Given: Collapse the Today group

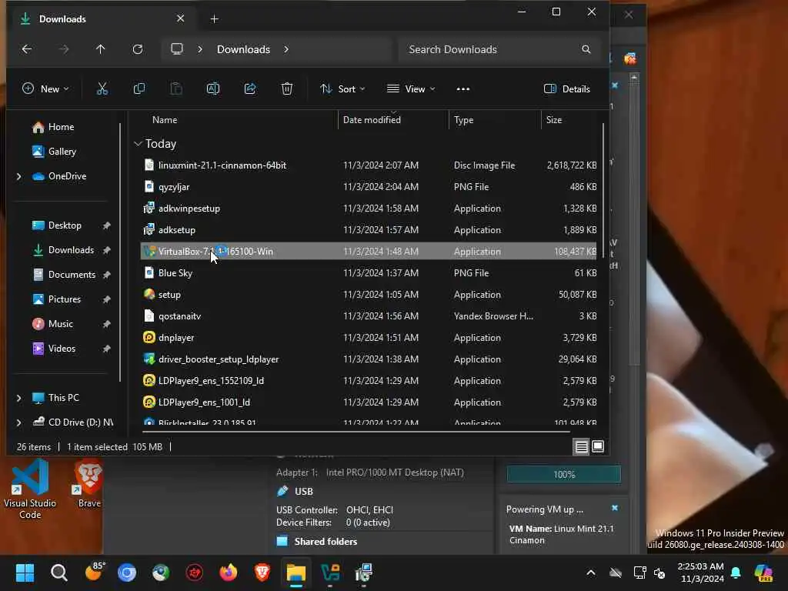Looking at the screenshot, I should [x=138, y=144].
